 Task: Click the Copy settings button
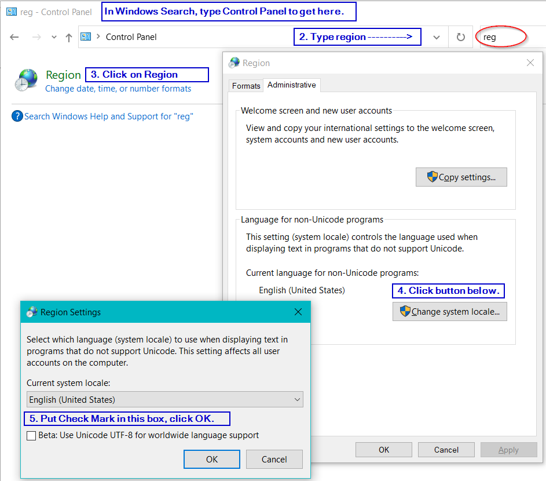pos(461,177)
